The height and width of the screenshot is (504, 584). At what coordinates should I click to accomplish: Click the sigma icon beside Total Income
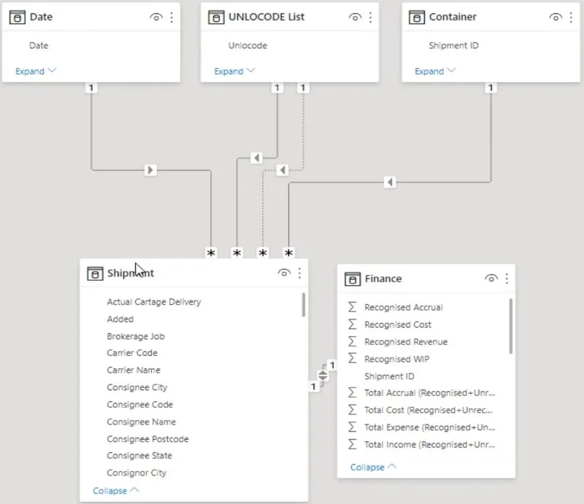[352, 444]
